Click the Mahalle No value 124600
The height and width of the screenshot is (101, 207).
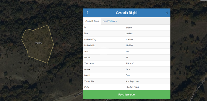(x=129, y=46)
